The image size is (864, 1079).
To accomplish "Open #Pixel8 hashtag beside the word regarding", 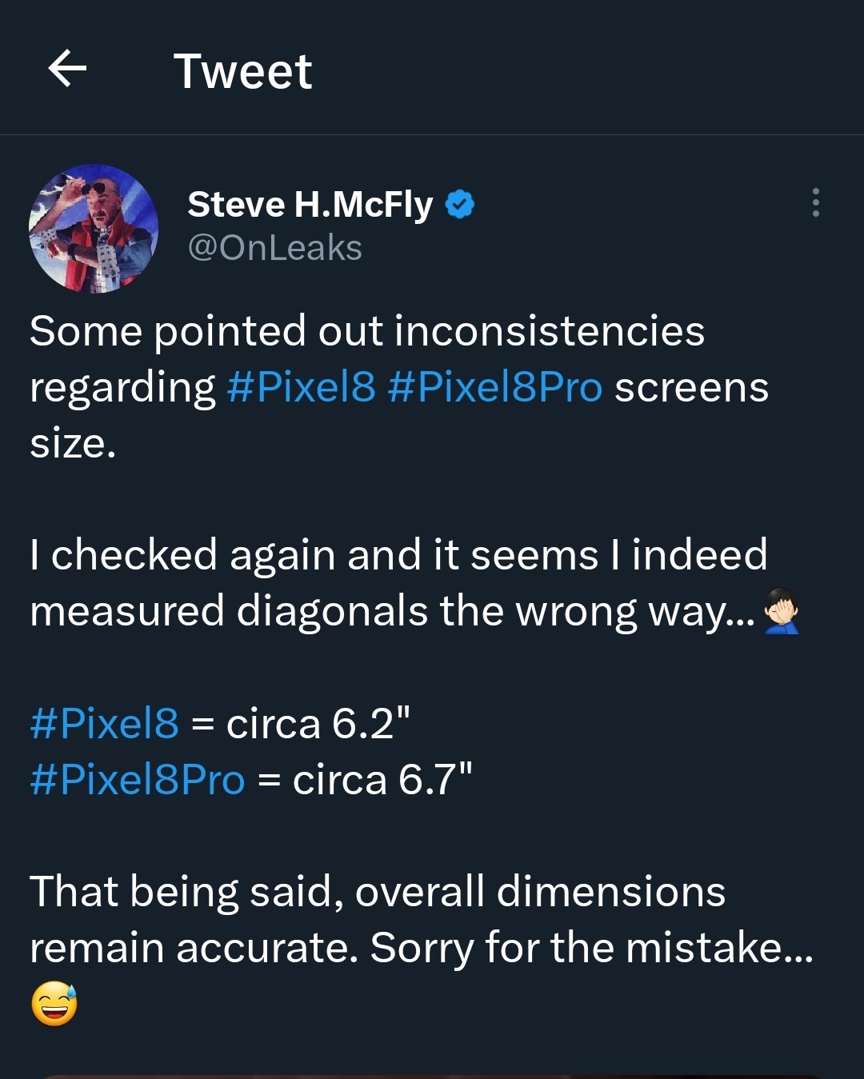I will tap(301, 387).
